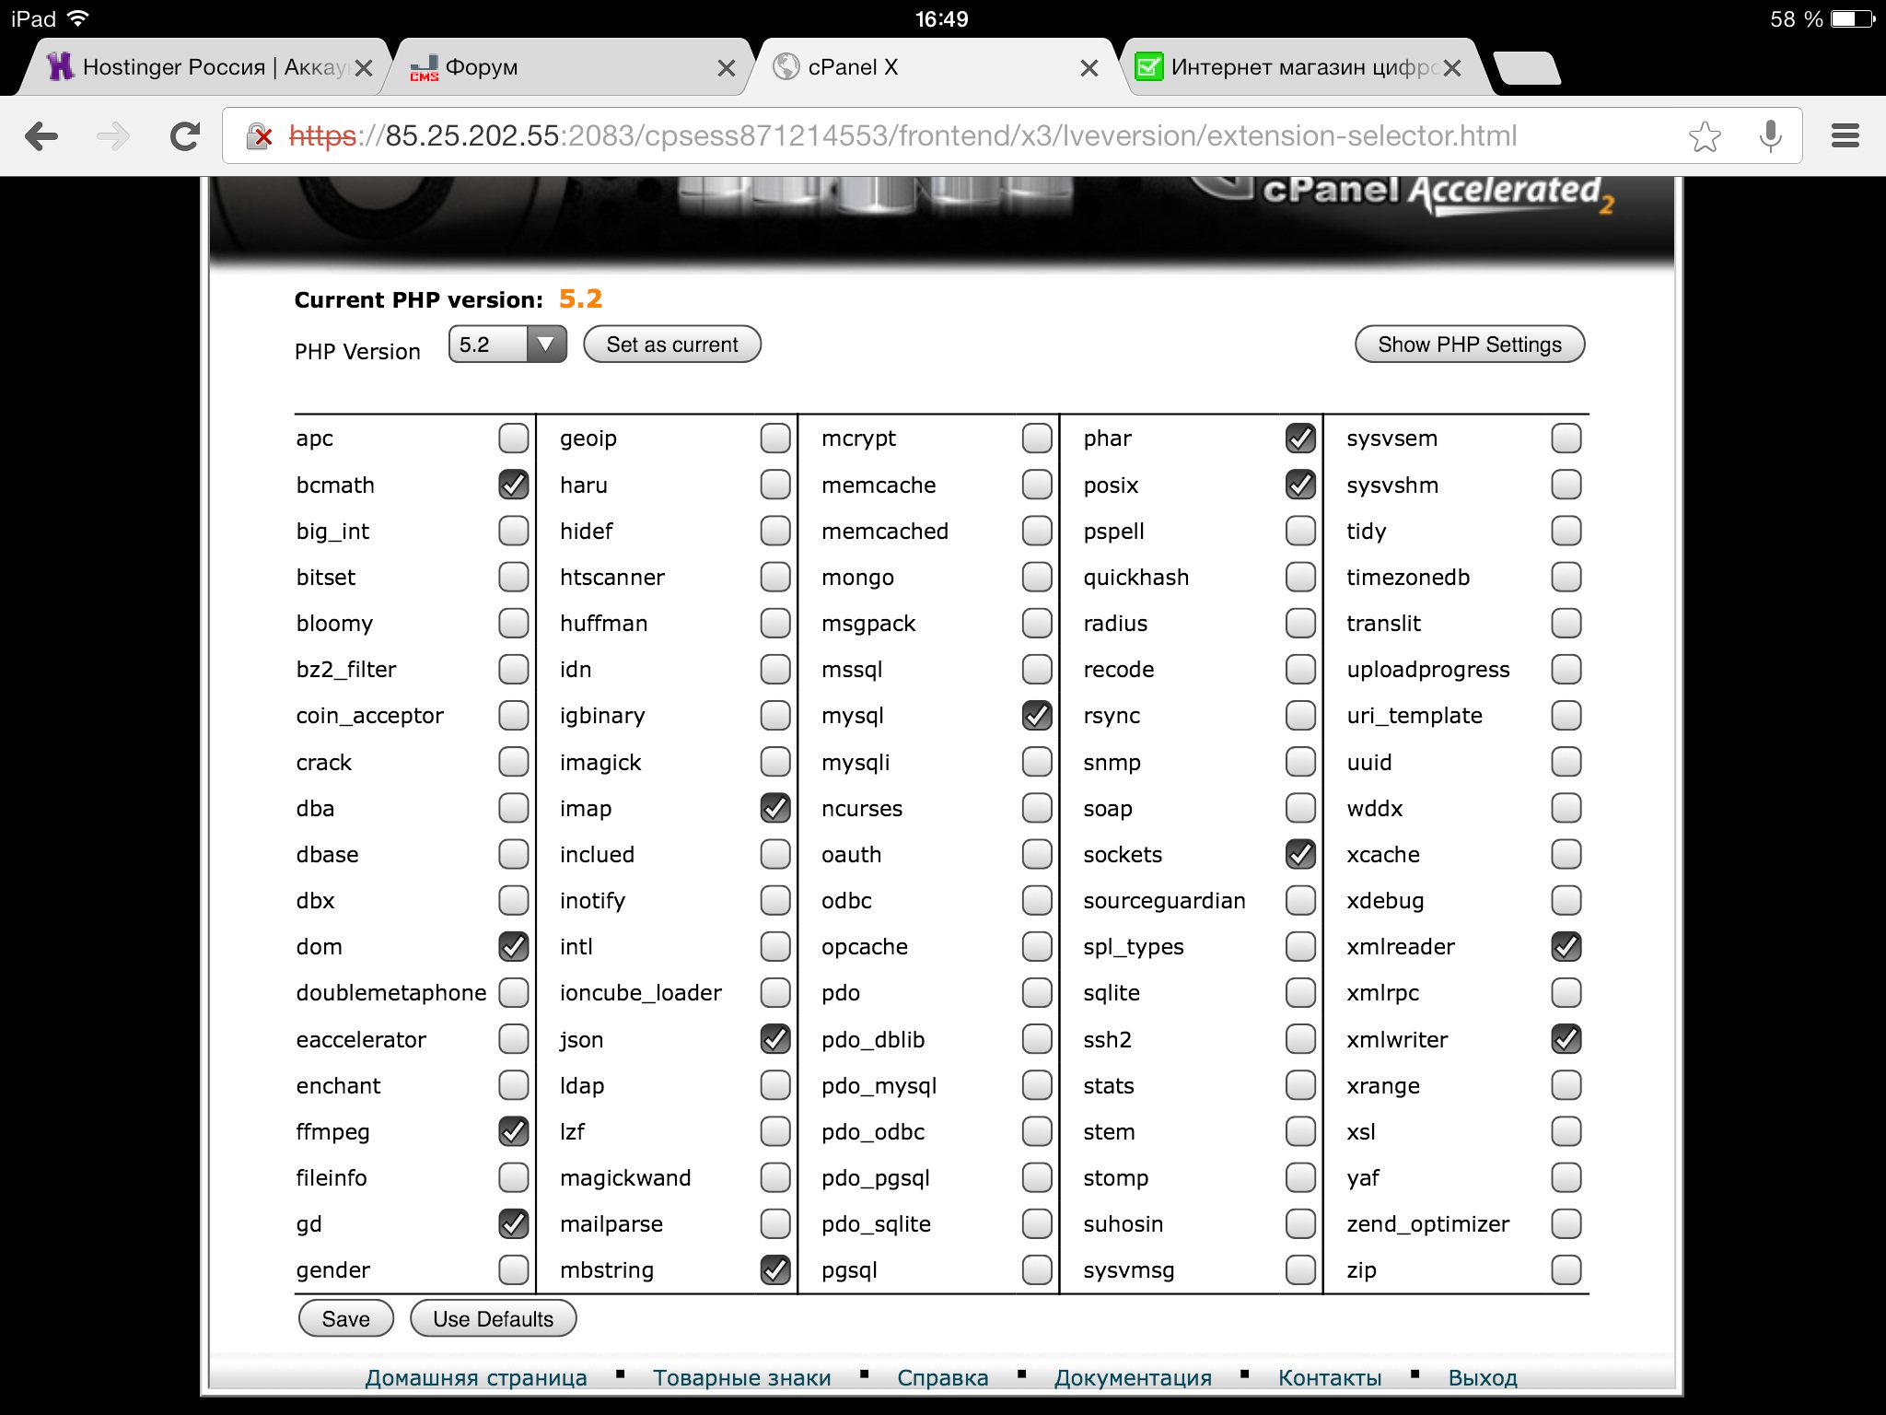1886x1415 pixels.
Task: Tap the insecure HTTPS lock icon
Action: pos(260,136)
